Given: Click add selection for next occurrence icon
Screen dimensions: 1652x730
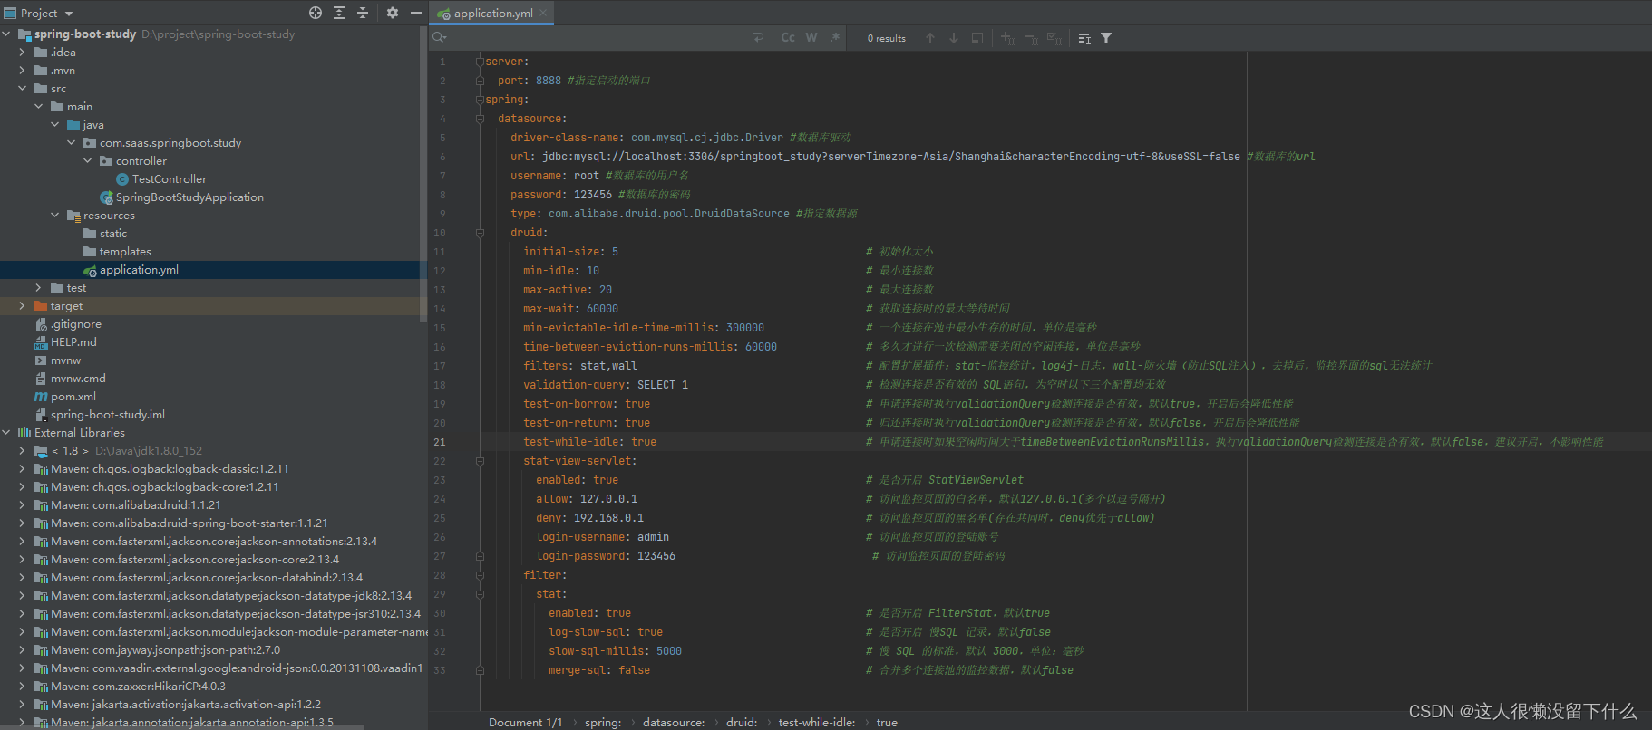Looking at the screenshot, I should [x=1007, y=38].
